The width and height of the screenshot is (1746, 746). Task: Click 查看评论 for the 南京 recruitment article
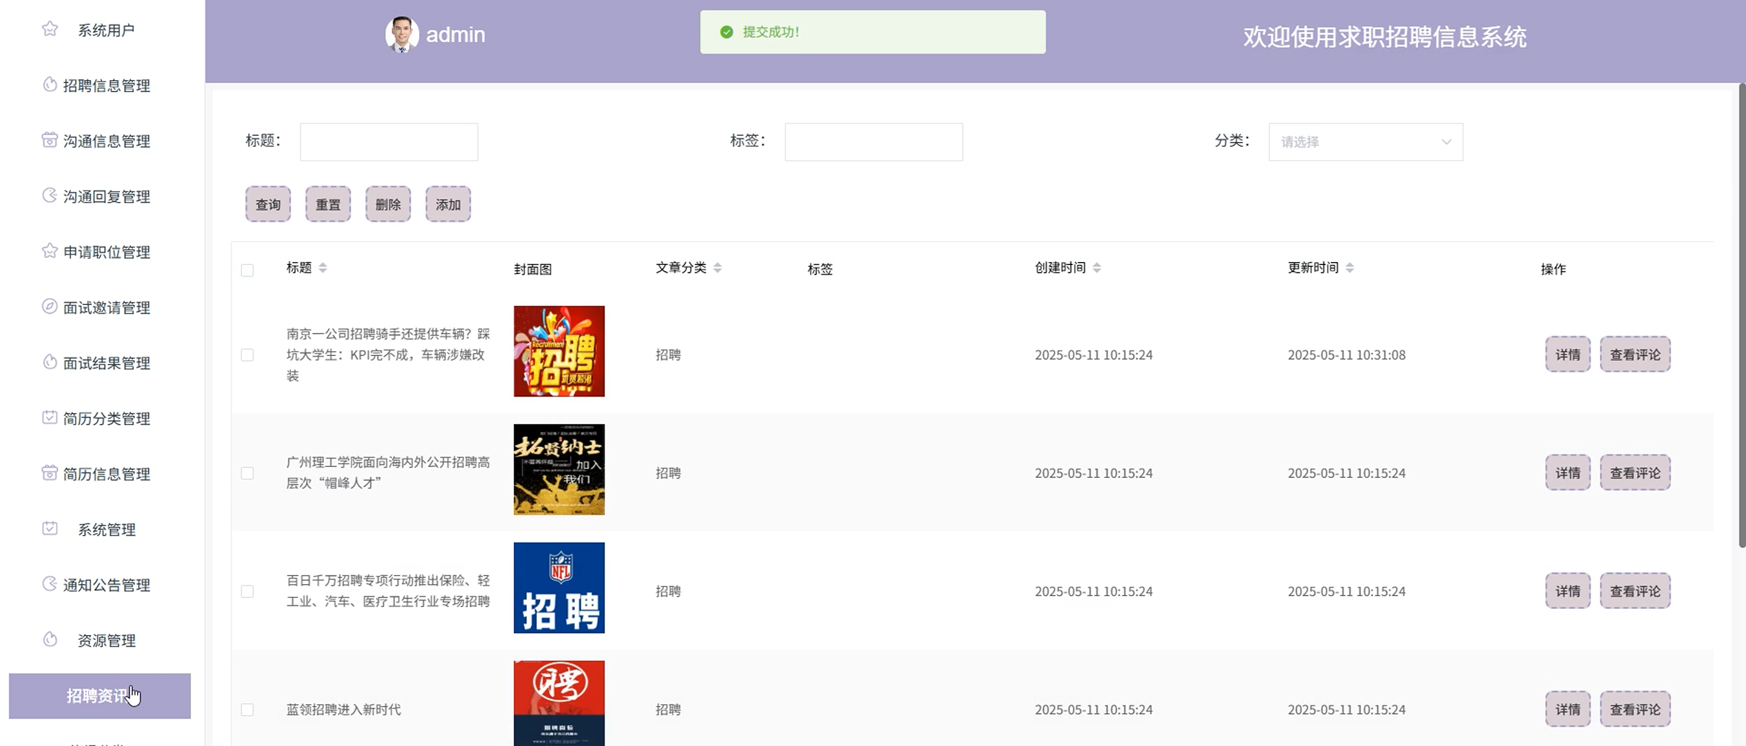(x=1634, y=354)
